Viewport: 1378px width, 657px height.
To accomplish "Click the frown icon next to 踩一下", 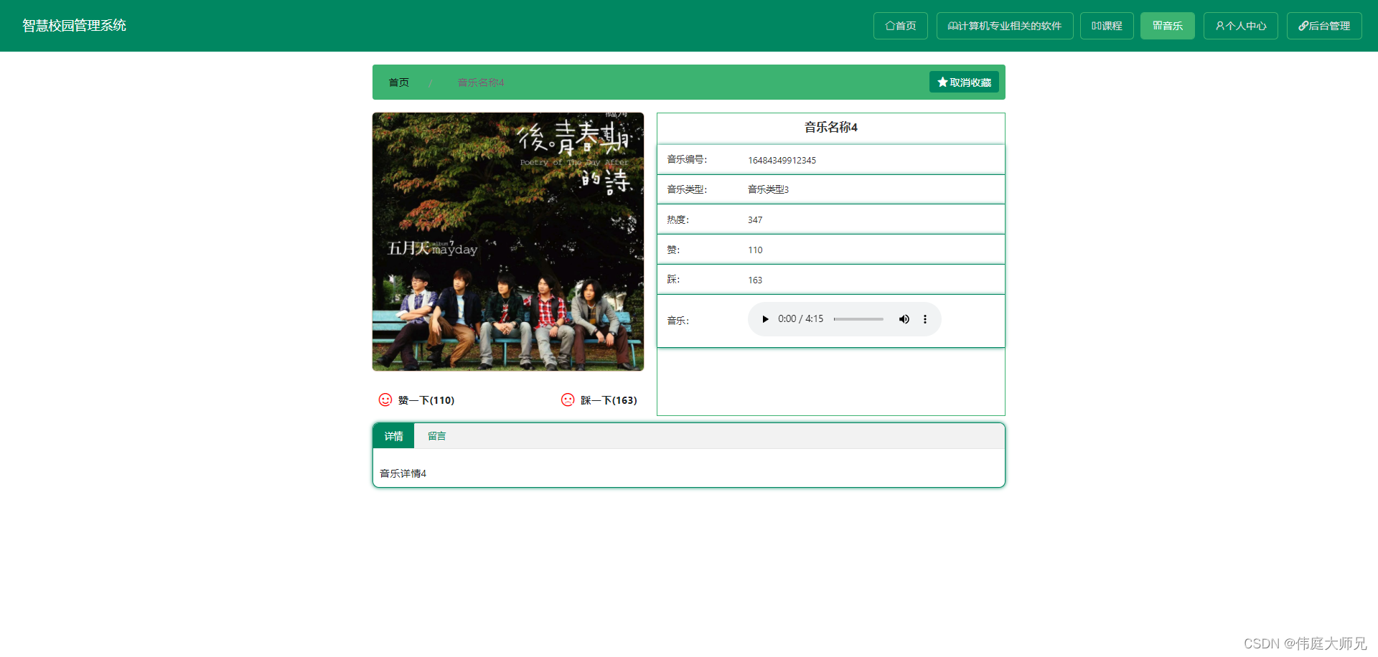I will coord(568,400).
